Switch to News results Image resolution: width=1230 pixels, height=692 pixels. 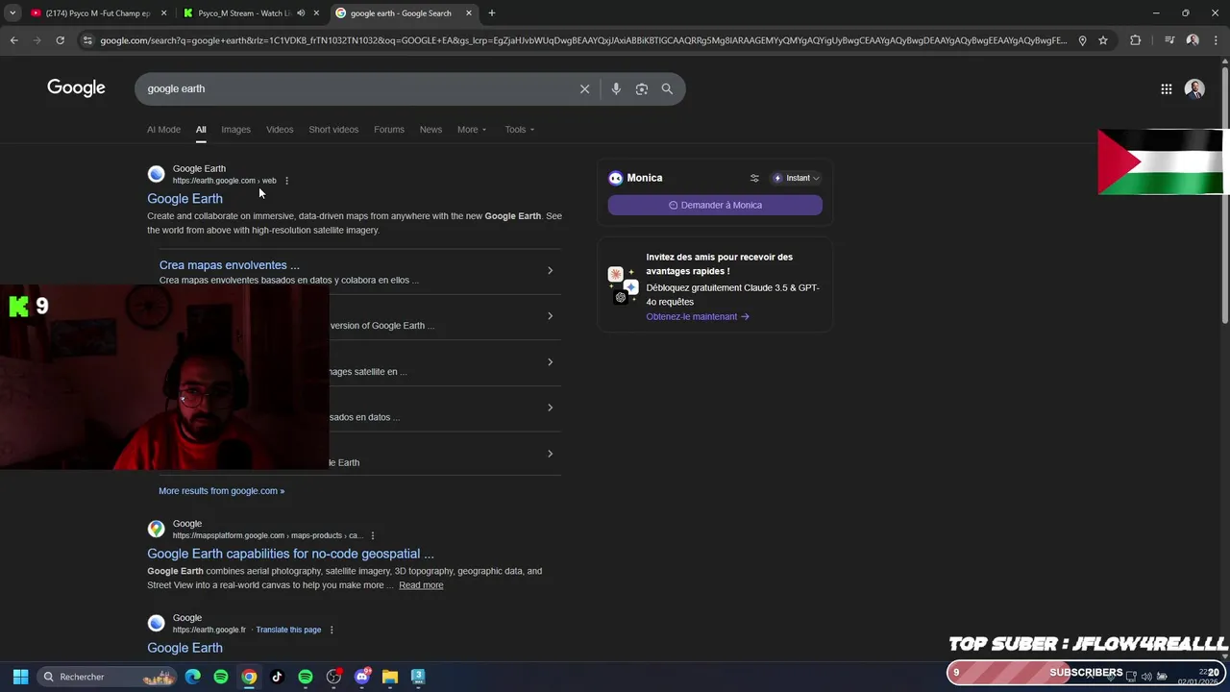pos(430,129)
